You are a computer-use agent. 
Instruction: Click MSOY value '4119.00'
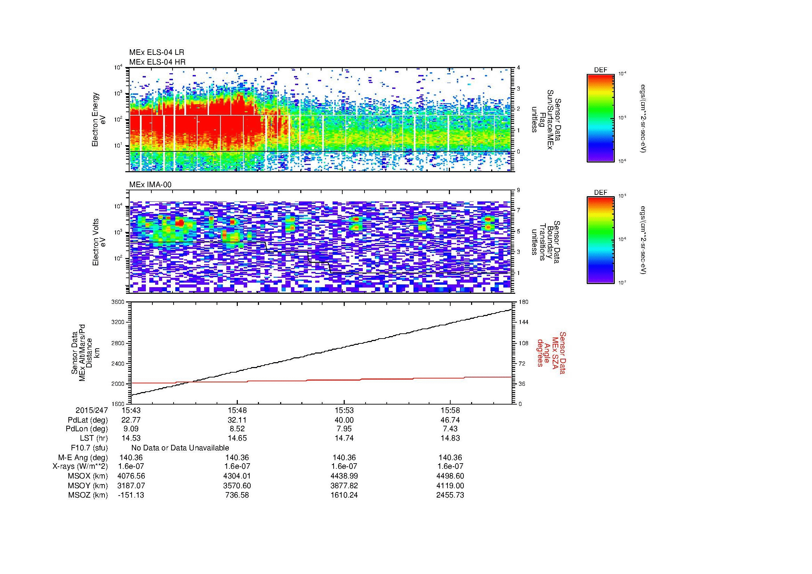[x=450, y=486]
